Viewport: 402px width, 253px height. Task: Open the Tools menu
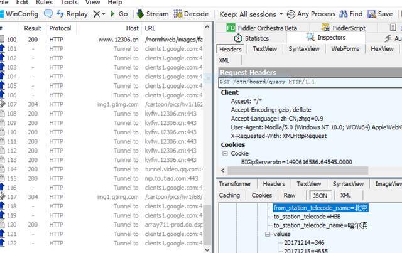(69, 3)
